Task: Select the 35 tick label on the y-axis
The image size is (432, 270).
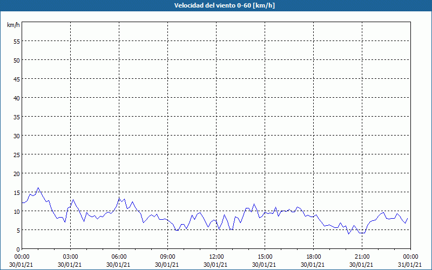Action: (x=16, y=117)
